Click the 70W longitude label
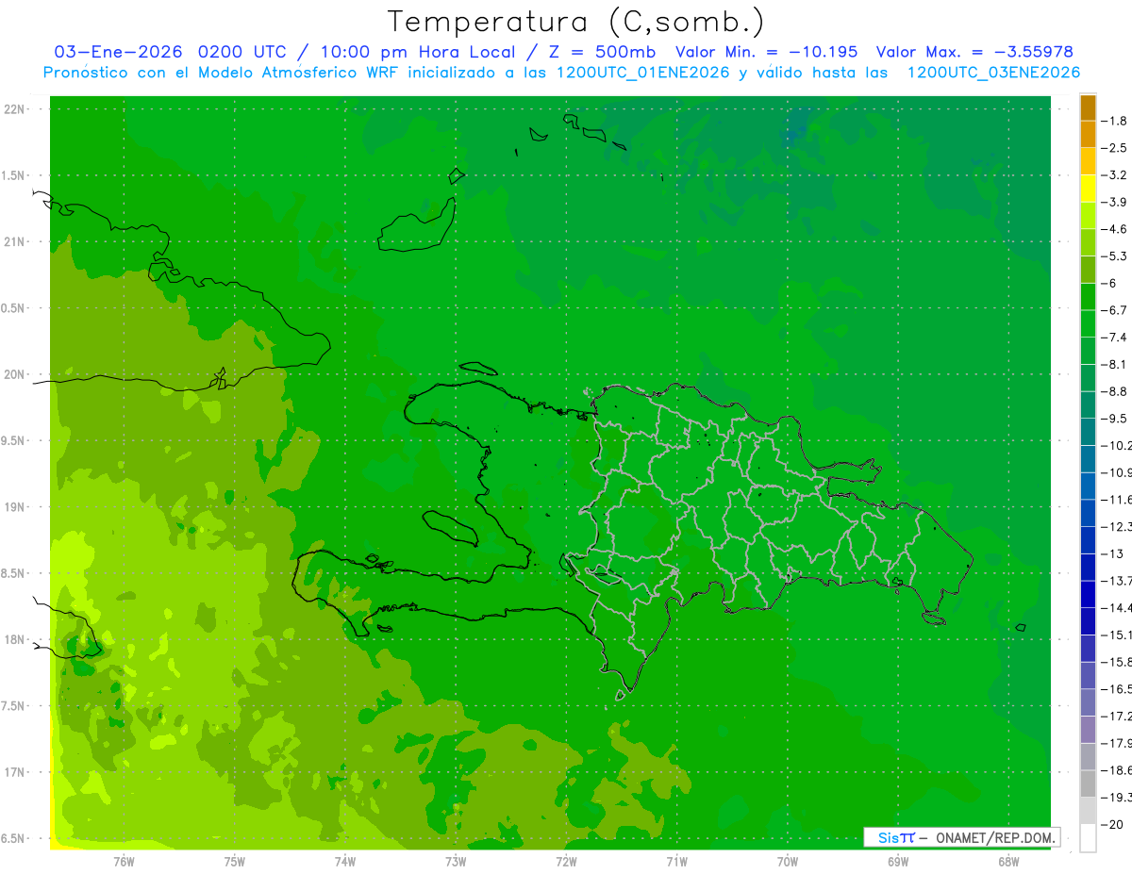This screenshot has height=874, width=1132. coord(788,862)
